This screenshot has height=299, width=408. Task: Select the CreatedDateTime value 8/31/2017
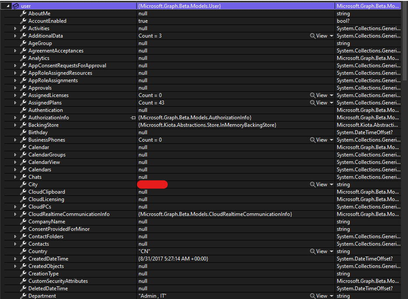173,259
